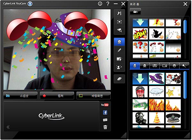Send by email envelope icon
This screenshot has width=192, height=140.
tap(105, 120)
